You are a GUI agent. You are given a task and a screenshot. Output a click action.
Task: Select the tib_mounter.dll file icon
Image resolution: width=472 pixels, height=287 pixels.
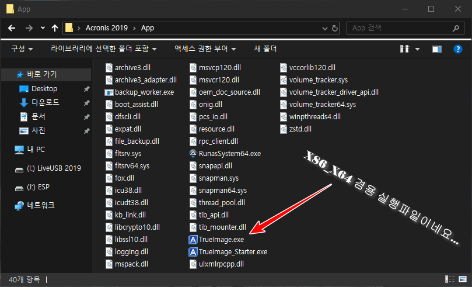point(193,227)
